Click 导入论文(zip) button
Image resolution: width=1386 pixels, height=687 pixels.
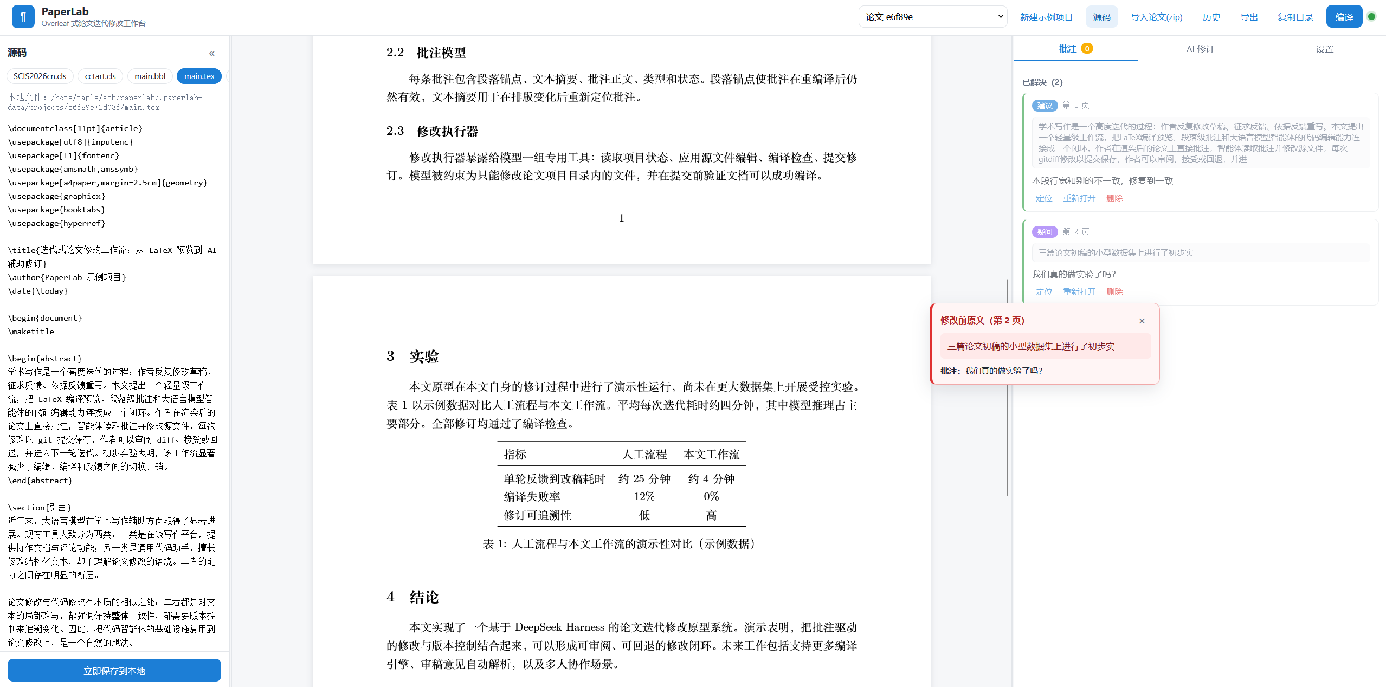tap(1157, 17)
